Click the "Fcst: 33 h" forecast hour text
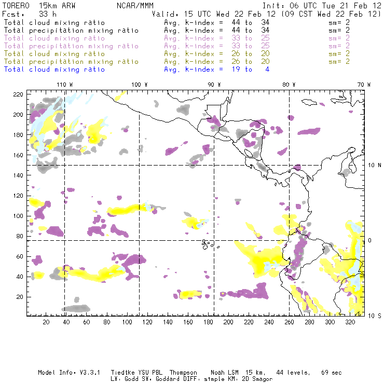The width and height of the screenshot is (384, 384). tap(29, 14)
